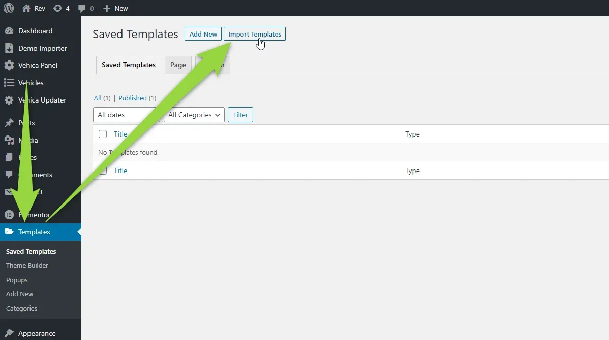Click the Saved Templates page heading
This screenshot has height=340, width=609.
point(135,34)
